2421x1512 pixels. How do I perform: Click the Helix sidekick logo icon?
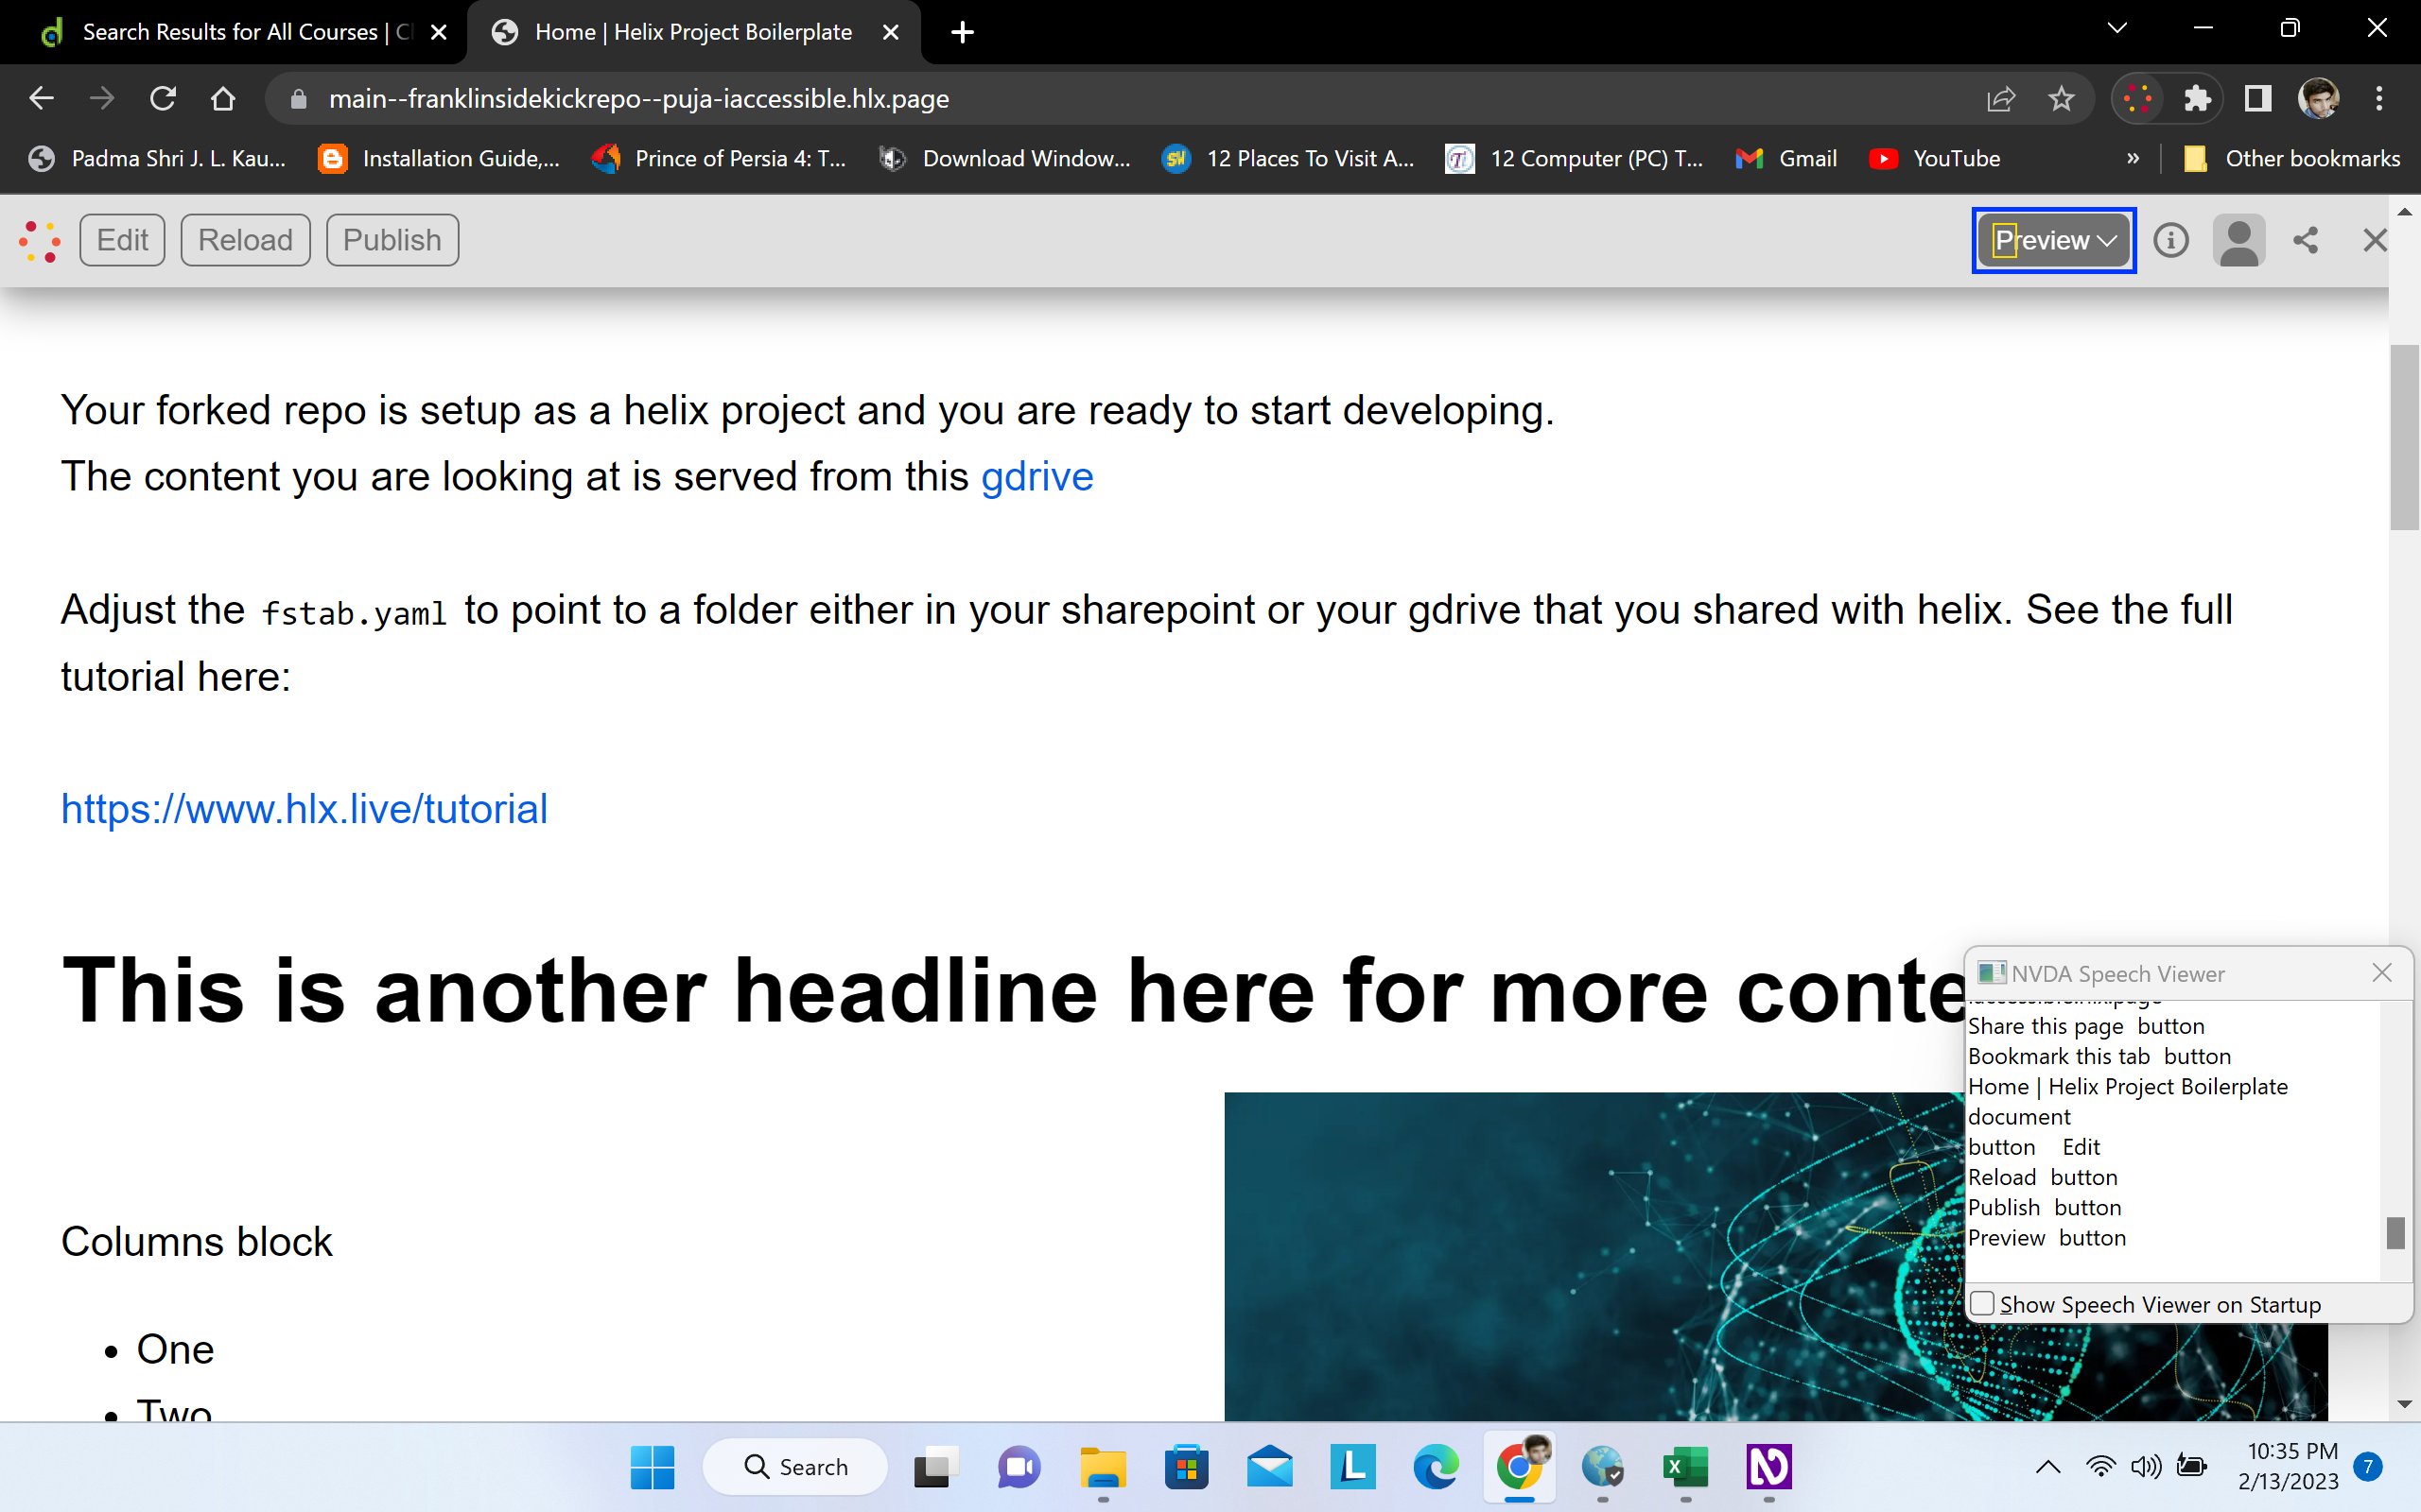tap(40, 241)
